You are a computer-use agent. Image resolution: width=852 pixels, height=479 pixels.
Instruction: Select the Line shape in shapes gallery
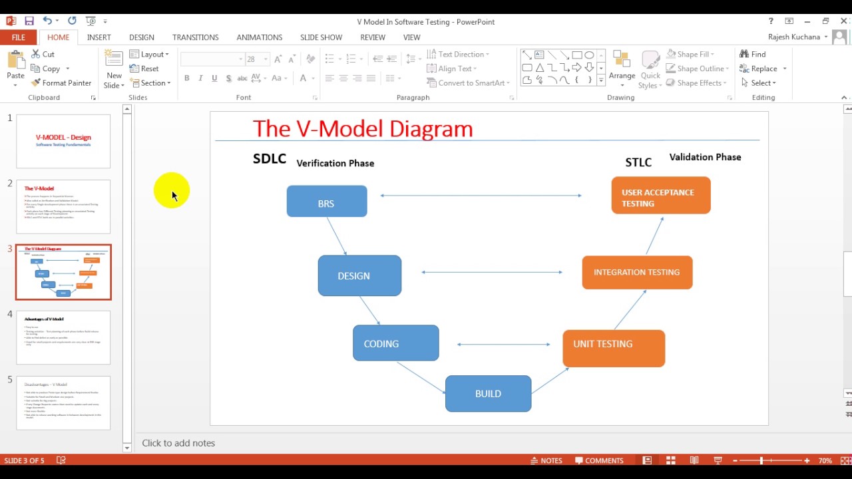552,55
